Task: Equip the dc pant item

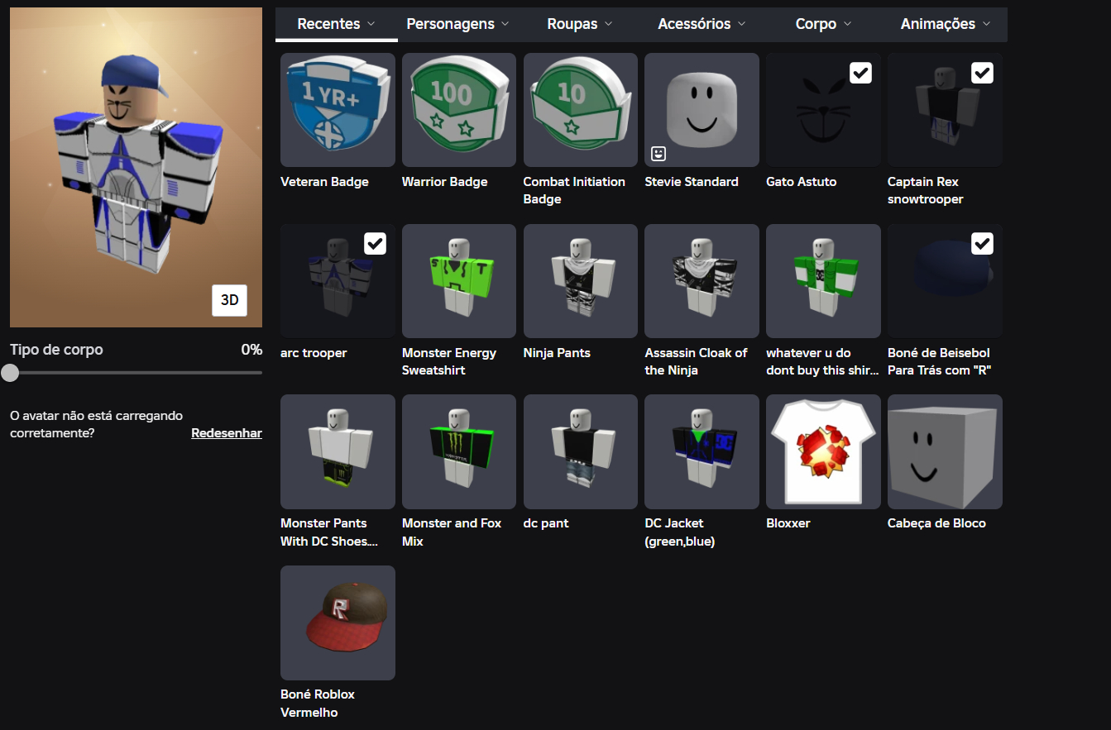Action: [x=581, y=451]
